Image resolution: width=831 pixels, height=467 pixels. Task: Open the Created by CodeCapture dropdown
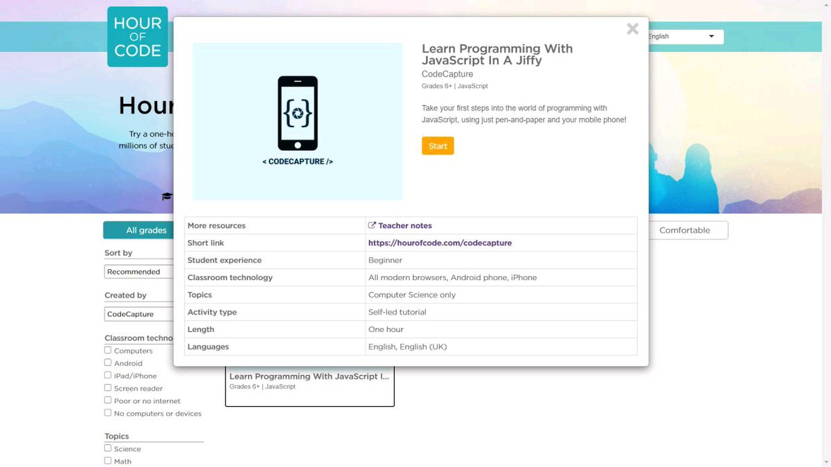pyautogui.click(x=138, y=314)
